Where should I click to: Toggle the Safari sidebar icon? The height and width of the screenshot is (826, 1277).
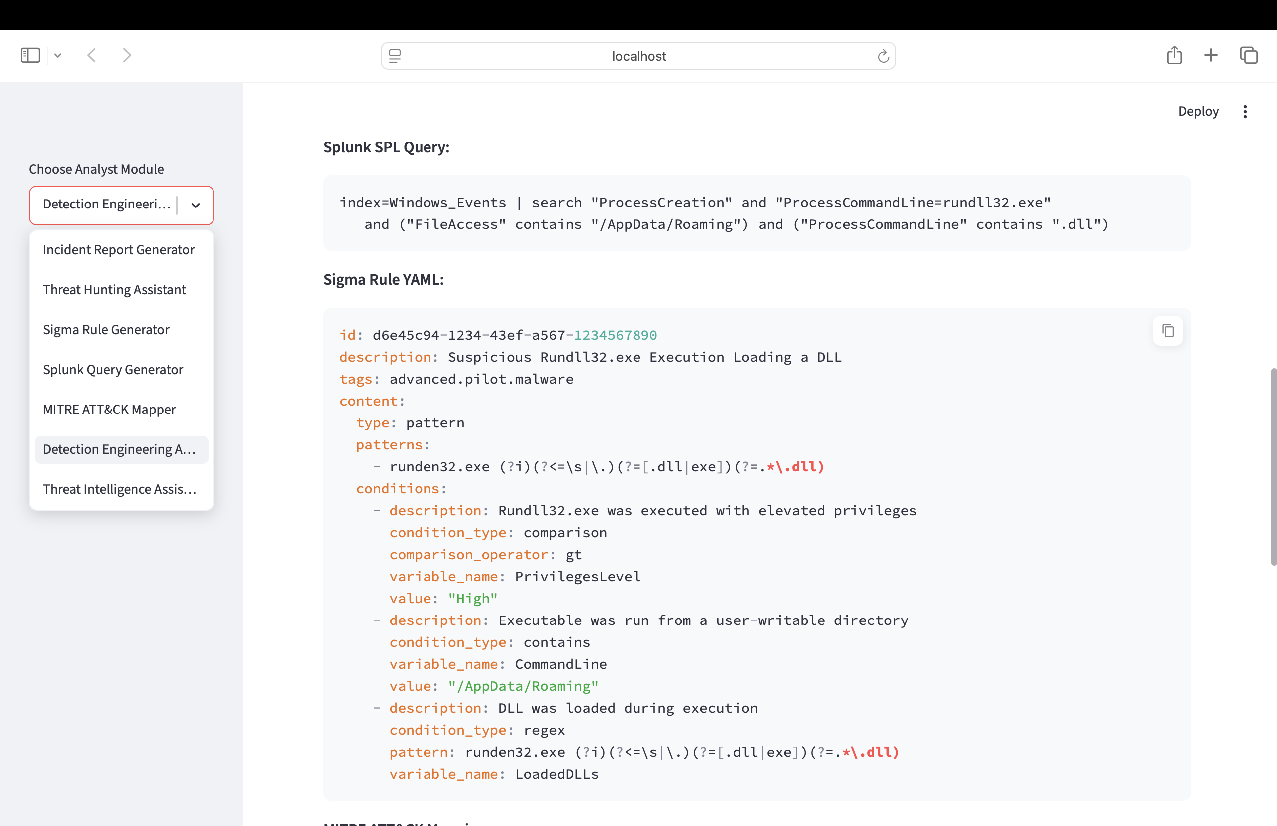point(30,55)
